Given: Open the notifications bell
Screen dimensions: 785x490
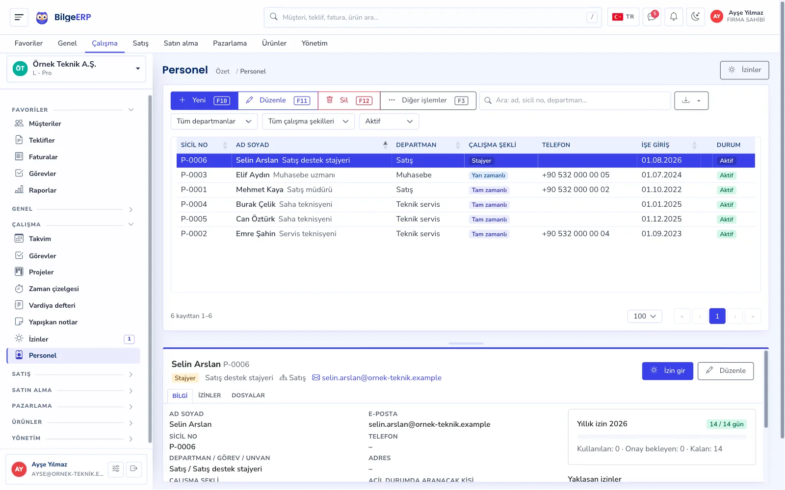Looking at the screenshot, I should 674,17.
